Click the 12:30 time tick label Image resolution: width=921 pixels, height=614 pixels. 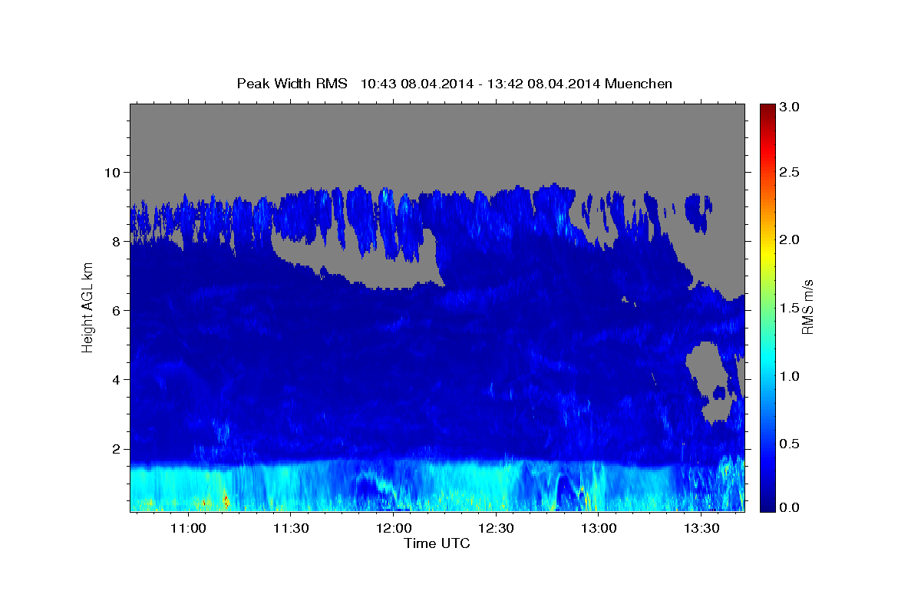496,529
